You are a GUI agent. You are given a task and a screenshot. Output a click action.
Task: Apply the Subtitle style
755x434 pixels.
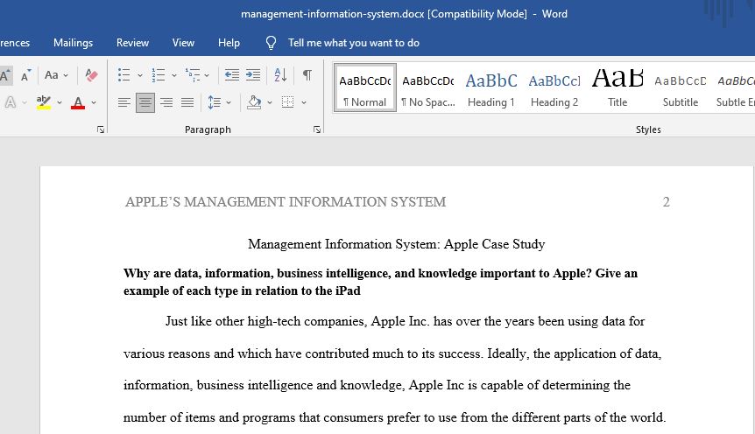[x=681, y=88]
